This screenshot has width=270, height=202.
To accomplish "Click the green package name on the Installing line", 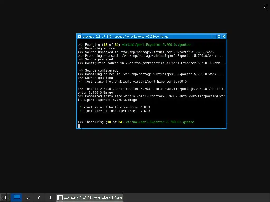I will click(x=160, y=122).
